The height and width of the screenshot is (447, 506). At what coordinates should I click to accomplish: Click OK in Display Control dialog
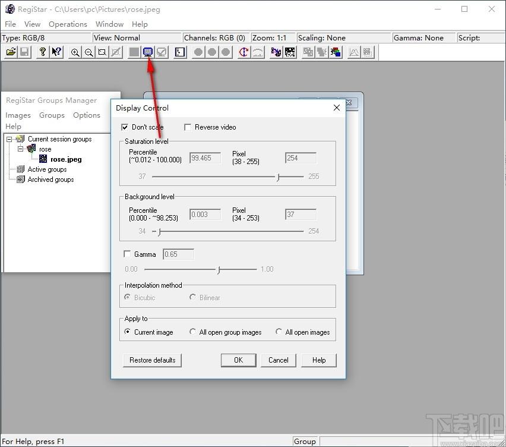239,360
